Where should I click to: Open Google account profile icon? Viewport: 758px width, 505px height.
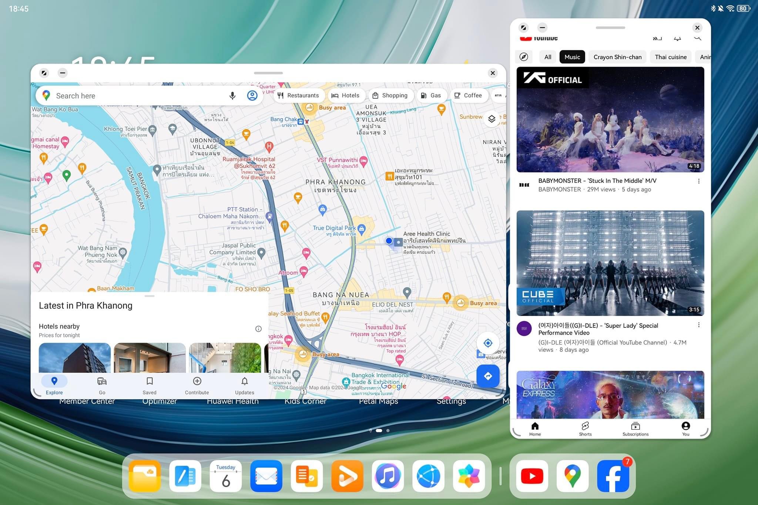(252, 96)
